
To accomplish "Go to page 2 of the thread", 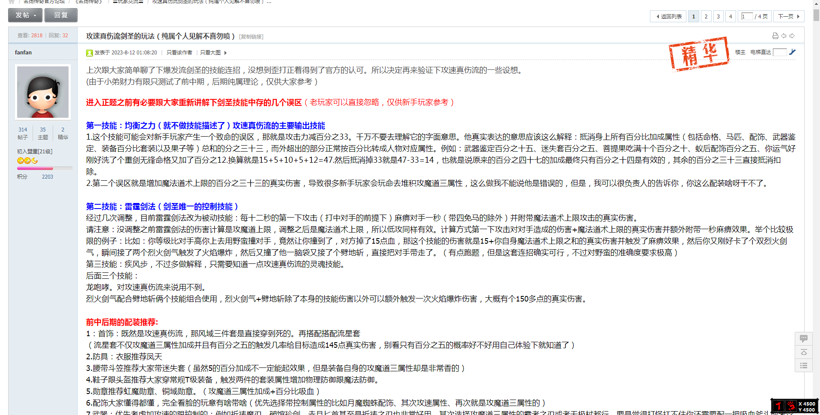I will [x=706, y=16].
